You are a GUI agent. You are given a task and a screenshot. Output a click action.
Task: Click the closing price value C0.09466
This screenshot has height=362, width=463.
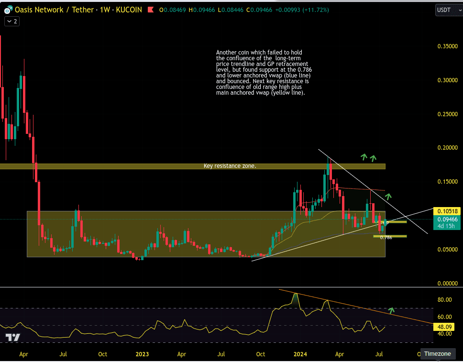tap(259, 10)
